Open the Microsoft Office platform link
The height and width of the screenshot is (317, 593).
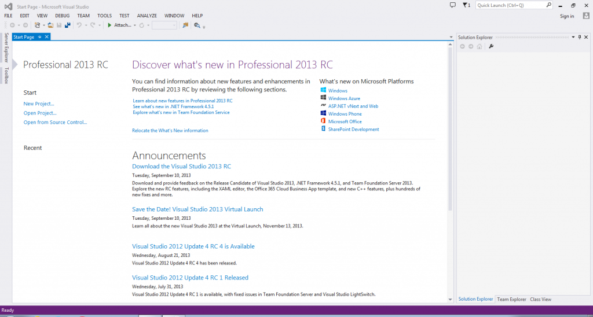345,121
